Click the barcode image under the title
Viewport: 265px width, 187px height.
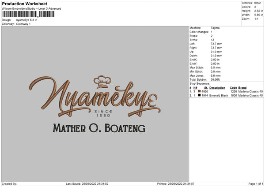coord(28,14)
